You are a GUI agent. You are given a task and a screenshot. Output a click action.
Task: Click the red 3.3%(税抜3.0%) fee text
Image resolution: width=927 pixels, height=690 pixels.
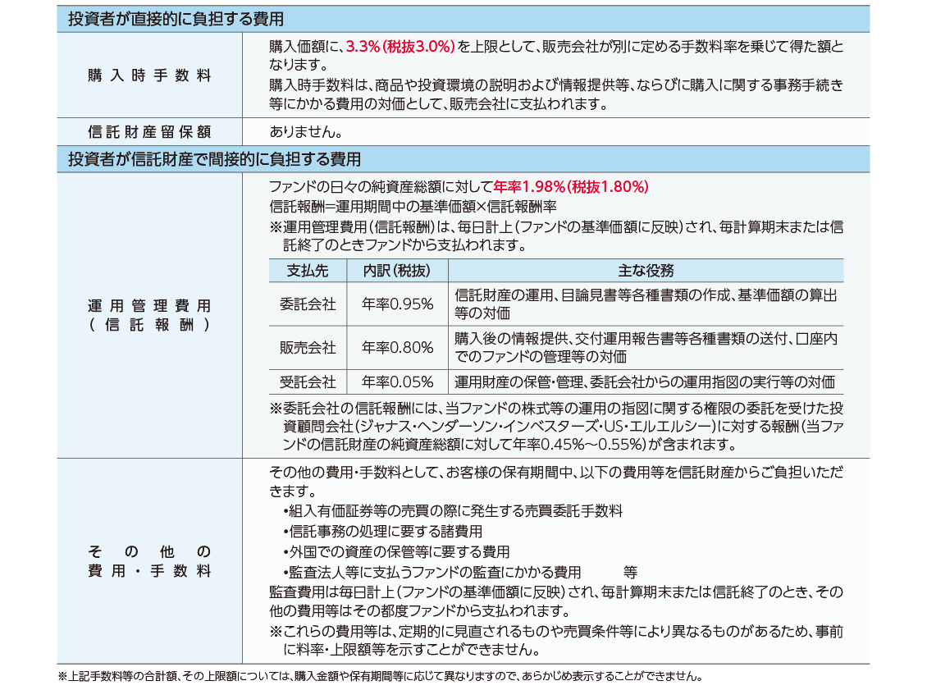(x=400, y=47)
